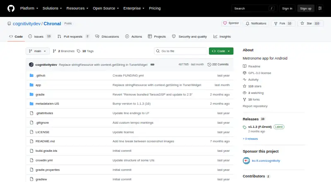Open the ko-fi.com/cognitivity link

click(x=266, y=160)
